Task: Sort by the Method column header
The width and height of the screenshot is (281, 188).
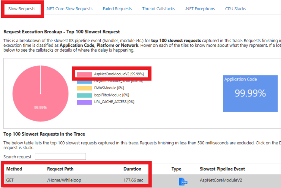Action: (x=14, y=169)
